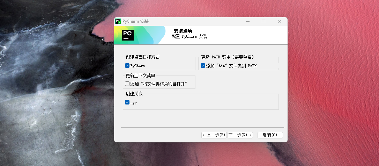Image resolution: width=379 pixels, height=166 pixels.
Task: Go back with 上一步(P) button
Action: pos(214,135)
